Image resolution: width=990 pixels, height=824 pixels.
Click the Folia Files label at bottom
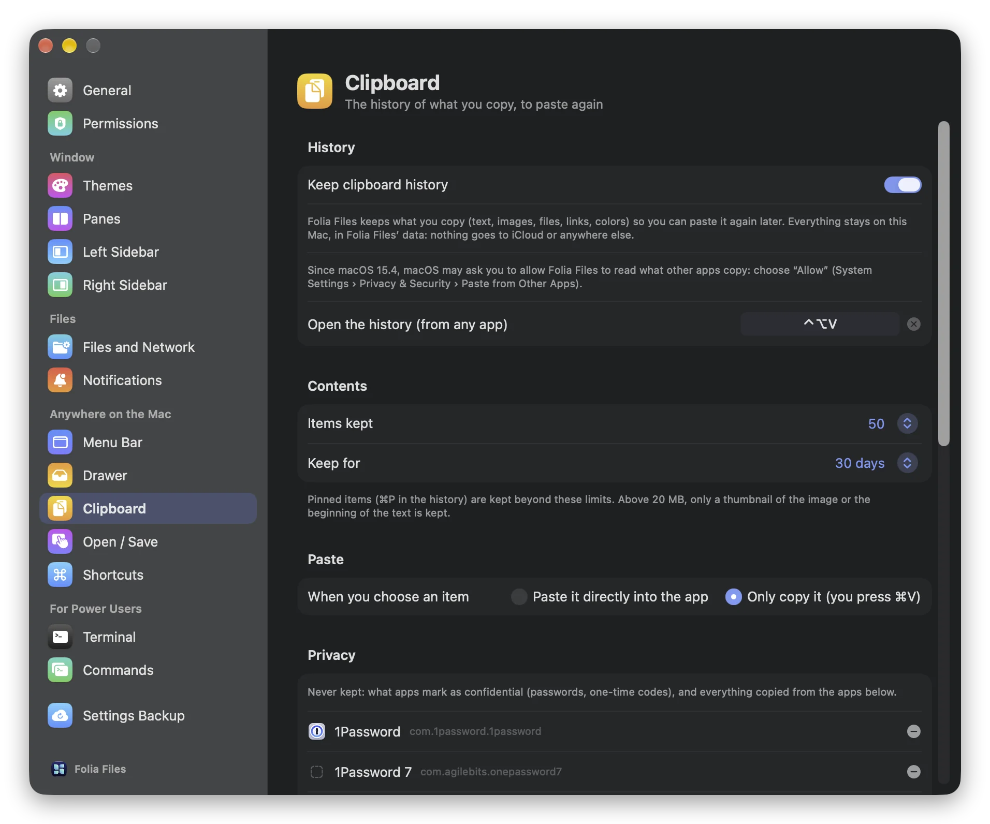(100, 769)
